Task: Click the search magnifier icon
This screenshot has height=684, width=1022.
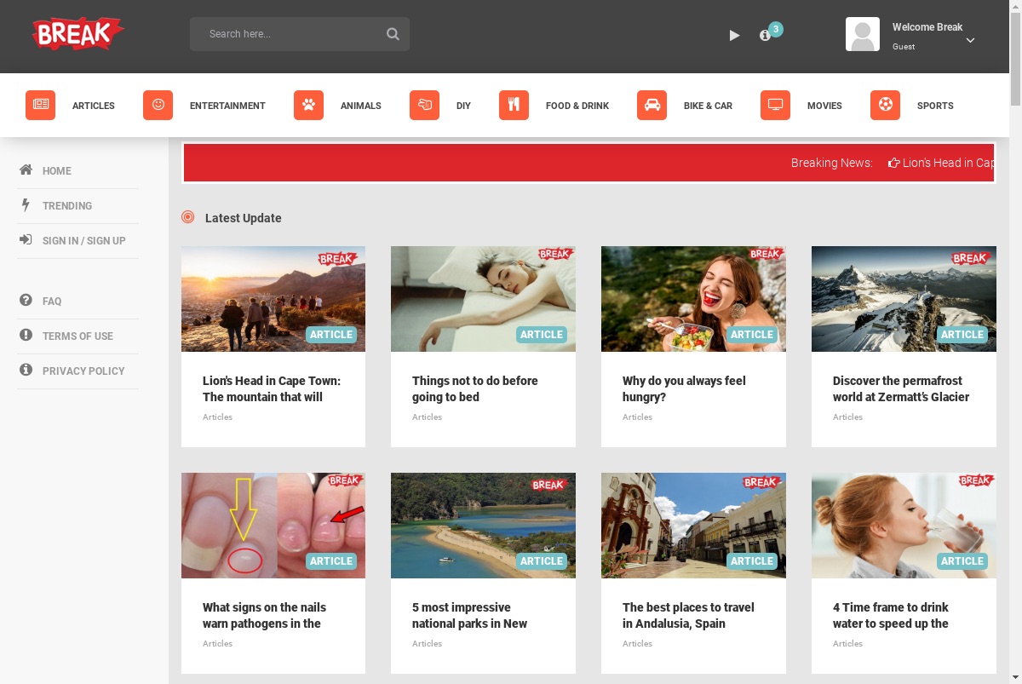Action: tap(393, 34)
